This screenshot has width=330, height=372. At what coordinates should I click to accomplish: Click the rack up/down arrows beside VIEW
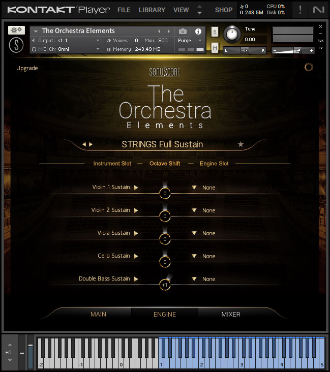(200, 10)
